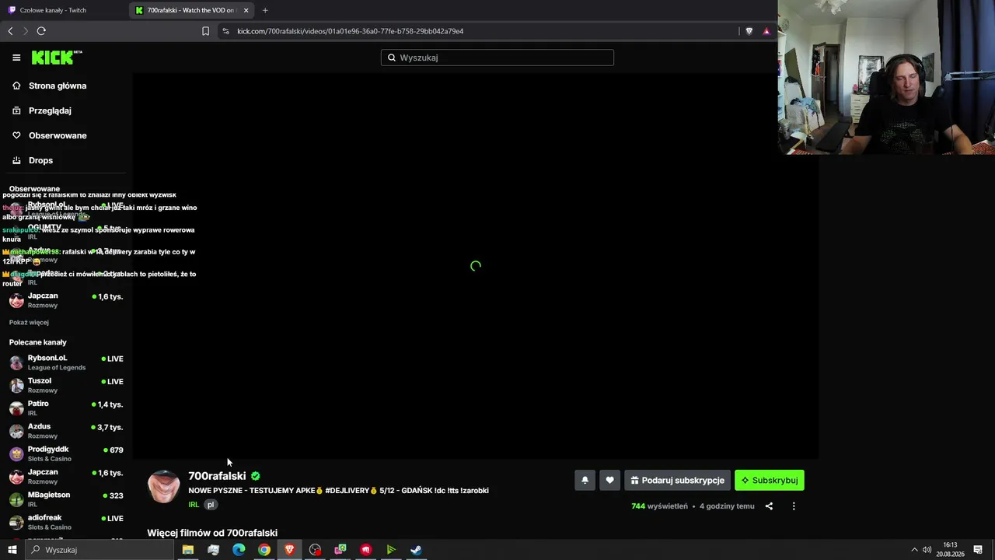Open the Windows notification center
Image resolution: width=995 pixels, height=560 pixels.
click(x=978, y=550)
